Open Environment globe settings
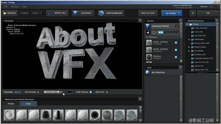Image resolution: width=221 pixels, height=124 pixels. pyautogui.click(x=101, y=13)
